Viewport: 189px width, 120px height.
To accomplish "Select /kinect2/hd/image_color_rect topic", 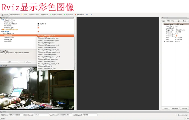I will click(x=56, y=38).
